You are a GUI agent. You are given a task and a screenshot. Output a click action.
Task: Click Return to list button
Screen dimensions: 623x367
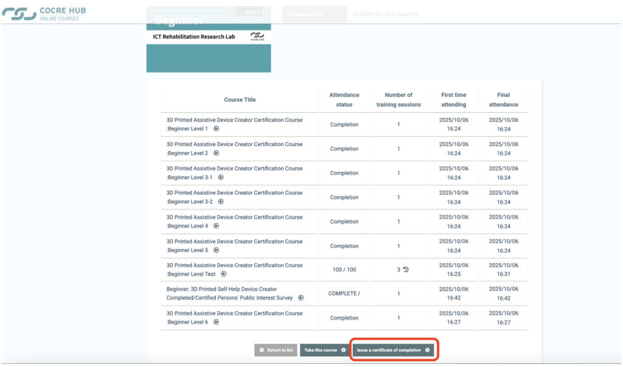coord(276,350)
